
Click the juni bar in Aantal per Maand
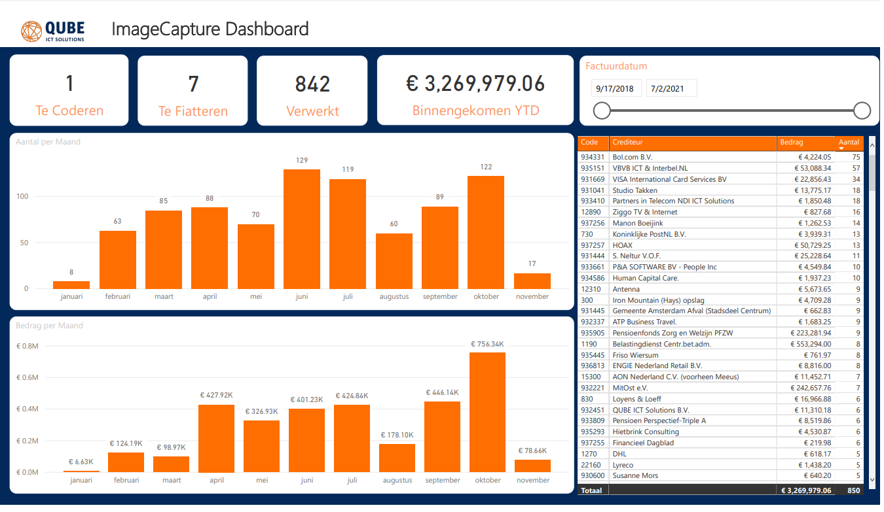coord(302,229)
